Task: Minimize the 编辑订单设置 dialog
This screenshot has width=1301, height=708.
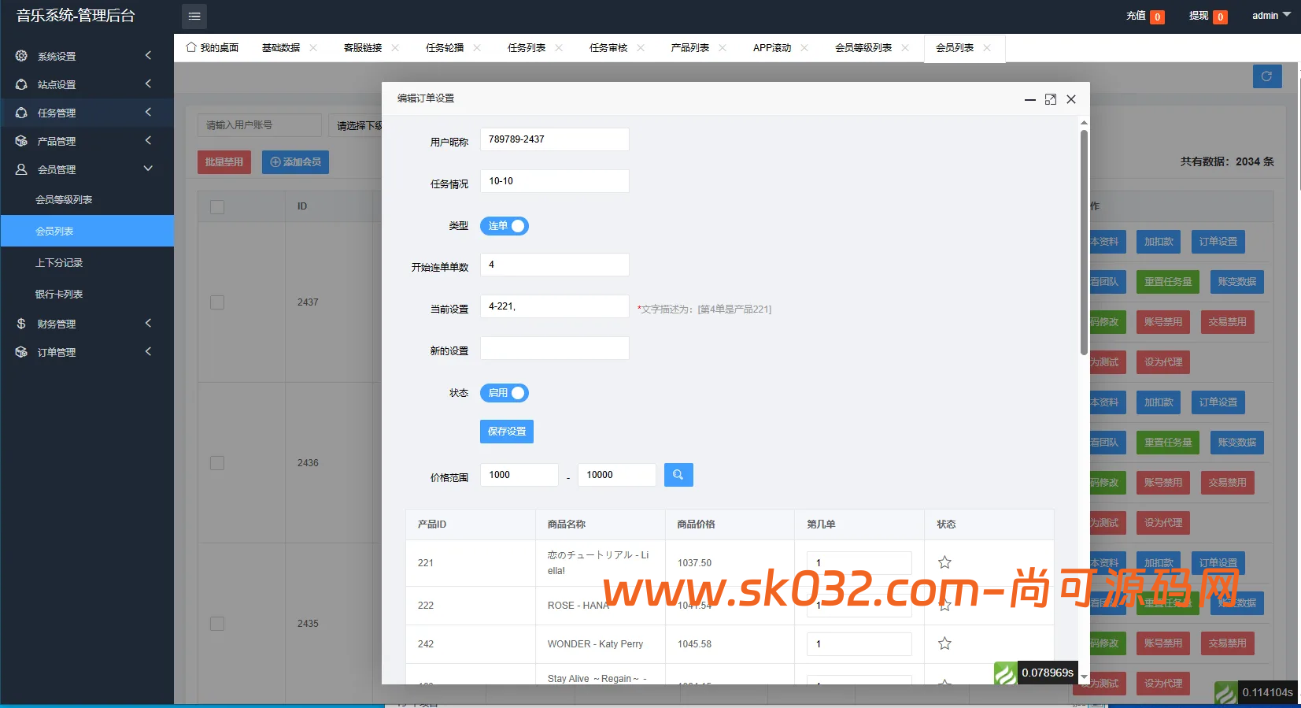Action: point(1029,99)
